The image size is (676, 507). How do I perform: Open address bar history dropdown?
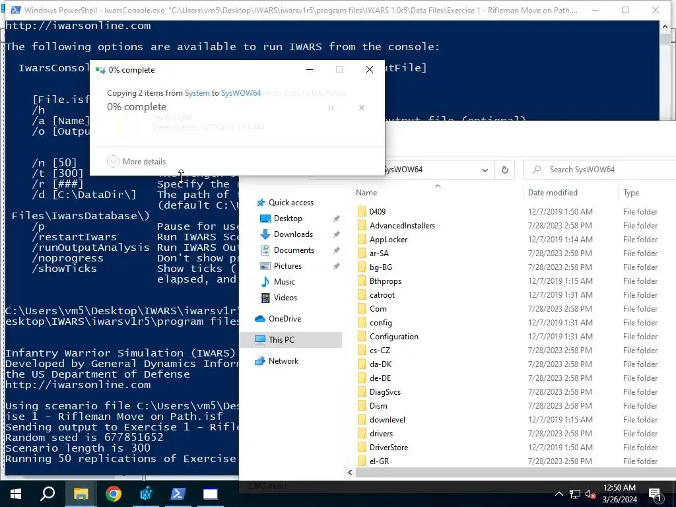pyautogui.click(x=485, y=170)
